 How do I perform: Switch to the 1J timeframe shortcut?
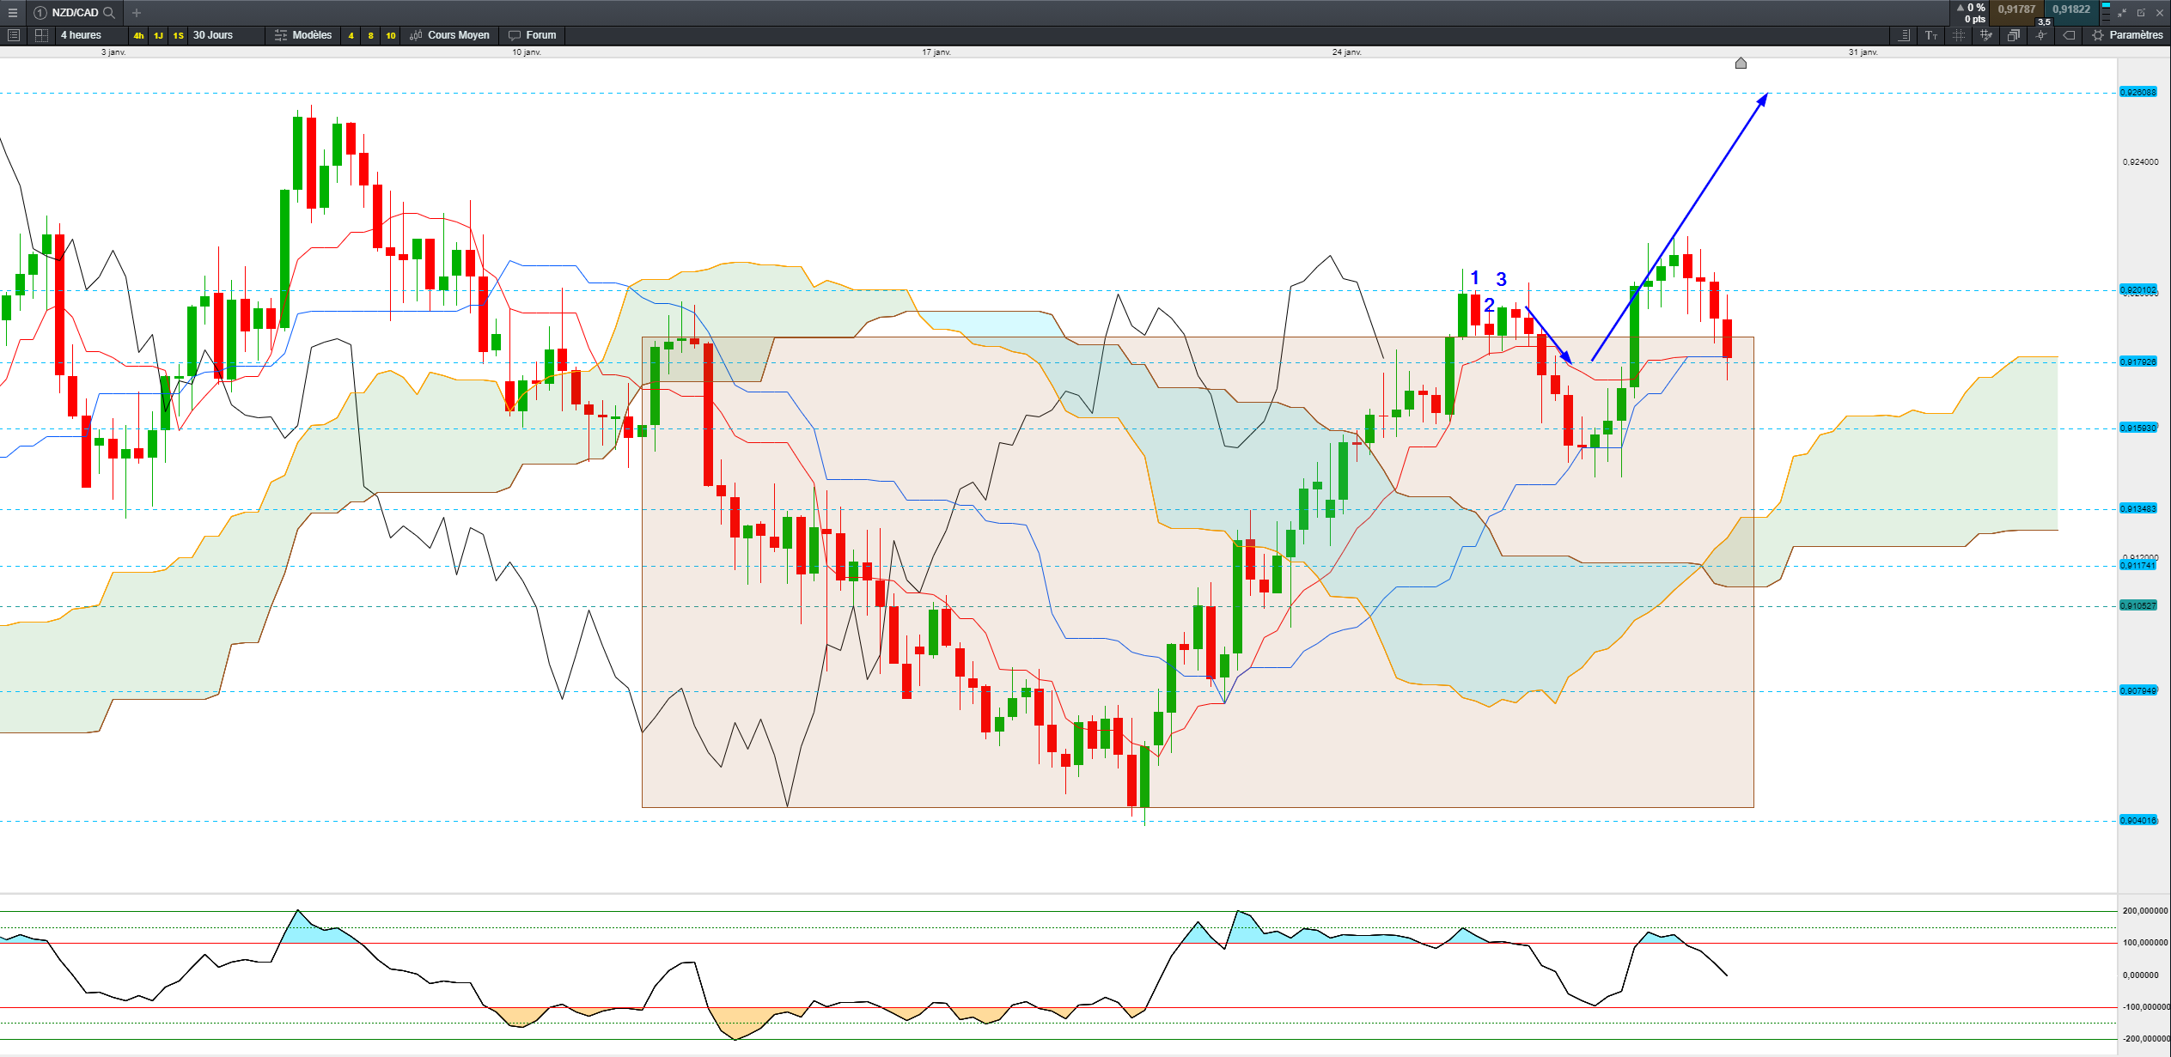[158, 35]
